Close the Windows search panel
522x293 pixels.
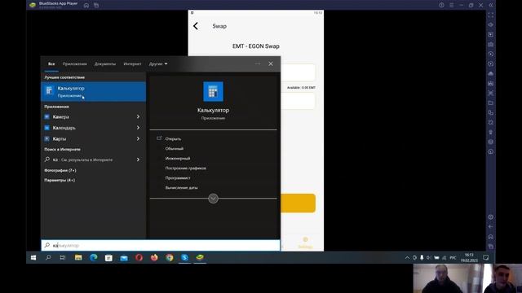[271, 63]
